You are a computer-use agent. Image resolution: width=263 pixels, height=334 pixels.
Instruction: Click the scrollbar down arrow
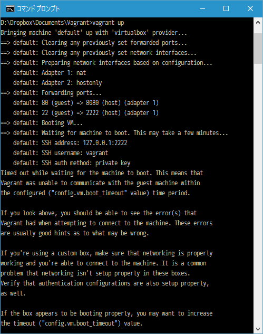coord(258,329)
